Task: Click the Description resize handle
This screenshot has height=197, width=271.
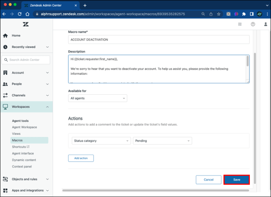Action: [248, 81]
